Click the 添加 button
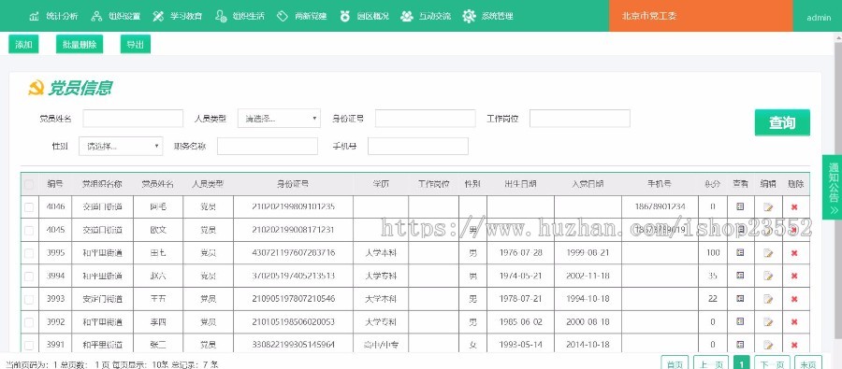The image size is (842, 369). [23, 45]
